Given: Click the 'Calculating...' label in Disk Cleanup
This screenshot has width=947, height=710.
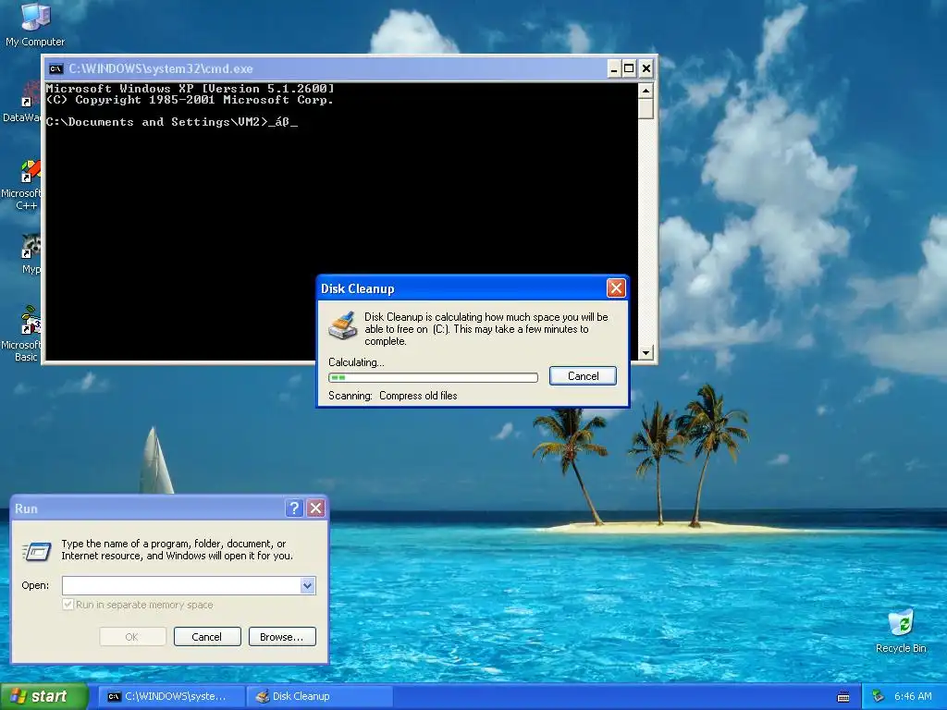Looking at the screenshot, I should (x=356, y=362).
